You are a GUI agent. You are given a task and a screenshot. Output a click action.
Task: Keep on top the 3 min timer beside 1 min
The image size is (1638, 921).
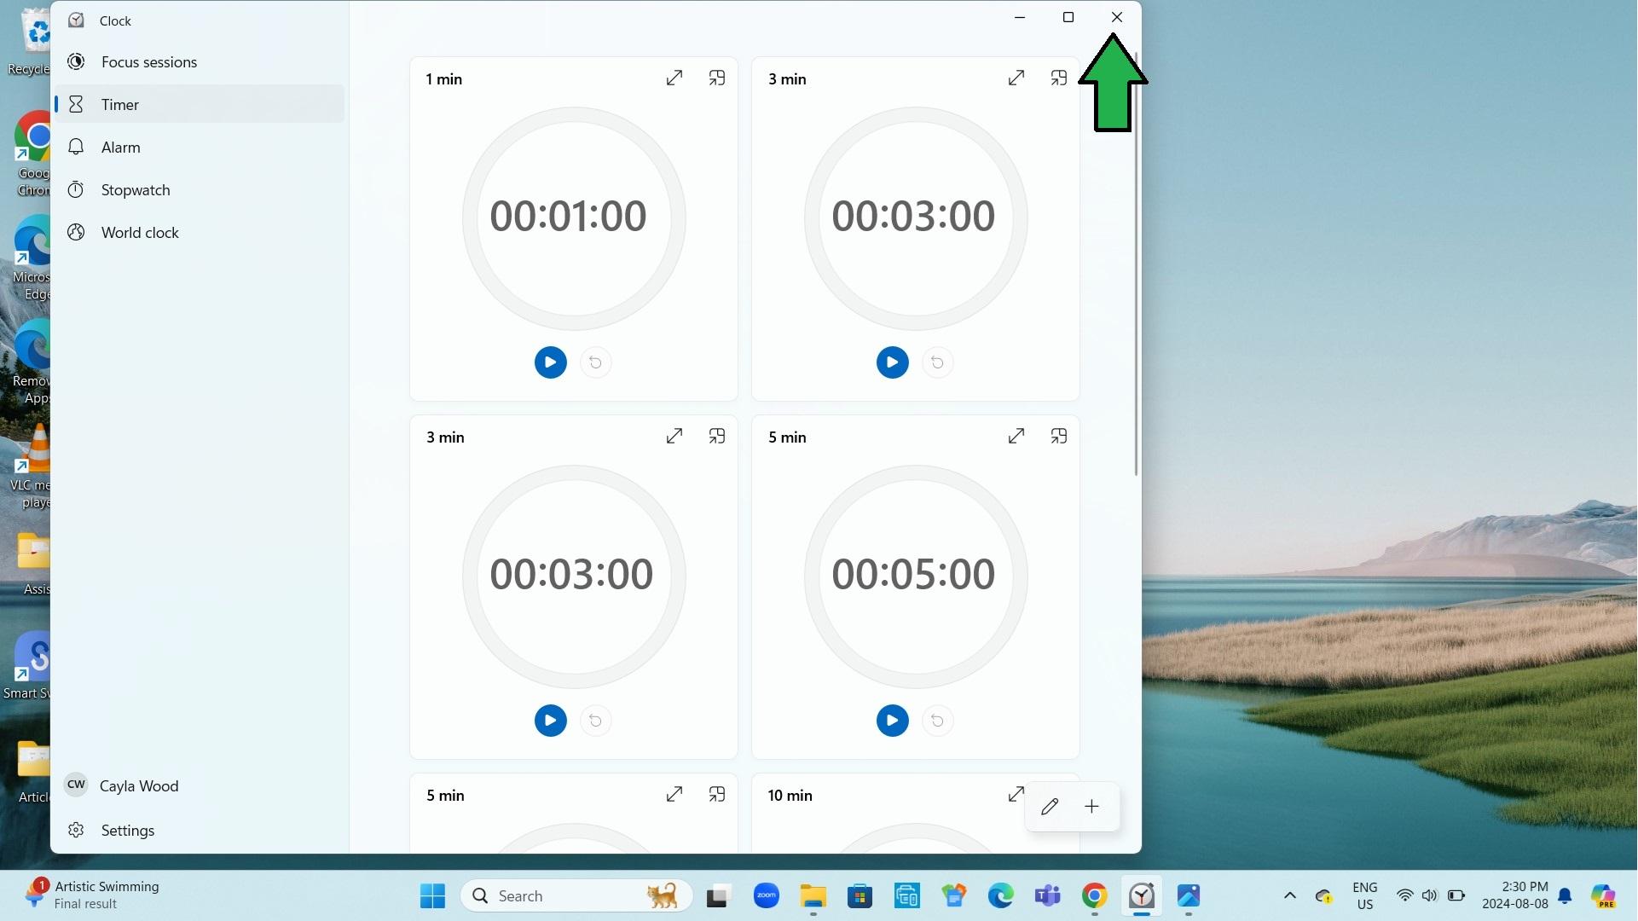[x=1059, y=78]
